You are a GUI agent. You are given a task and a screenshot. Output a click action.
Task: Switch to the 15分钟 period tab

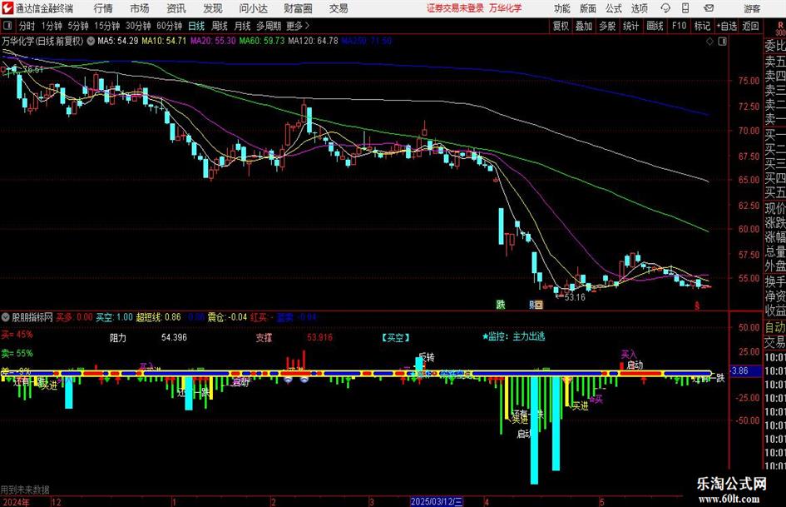pos(106,26)
